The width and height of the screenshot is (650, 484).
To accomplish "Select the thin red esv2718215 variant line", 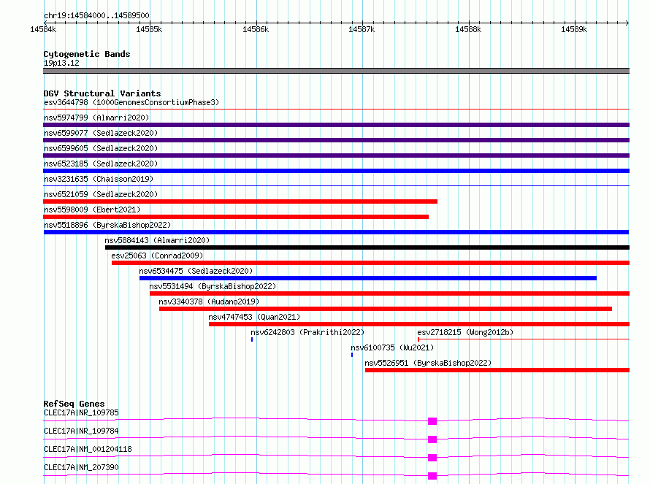I will (x=524, y=339).
